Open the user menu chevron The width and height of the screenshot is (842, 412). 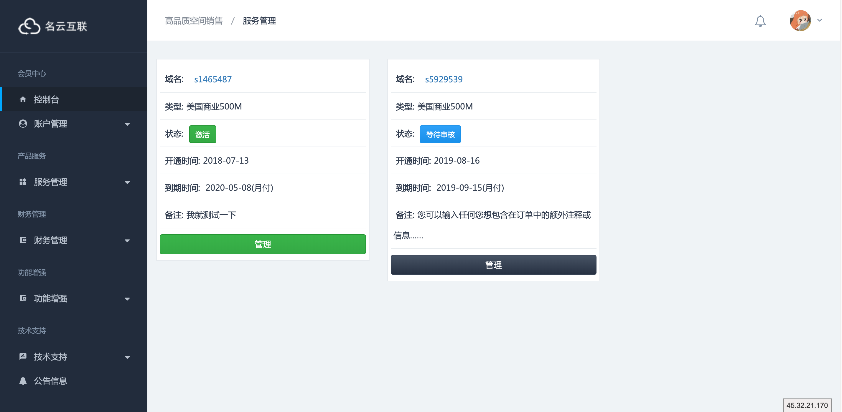pyautogui.click(x=819, y=20)
